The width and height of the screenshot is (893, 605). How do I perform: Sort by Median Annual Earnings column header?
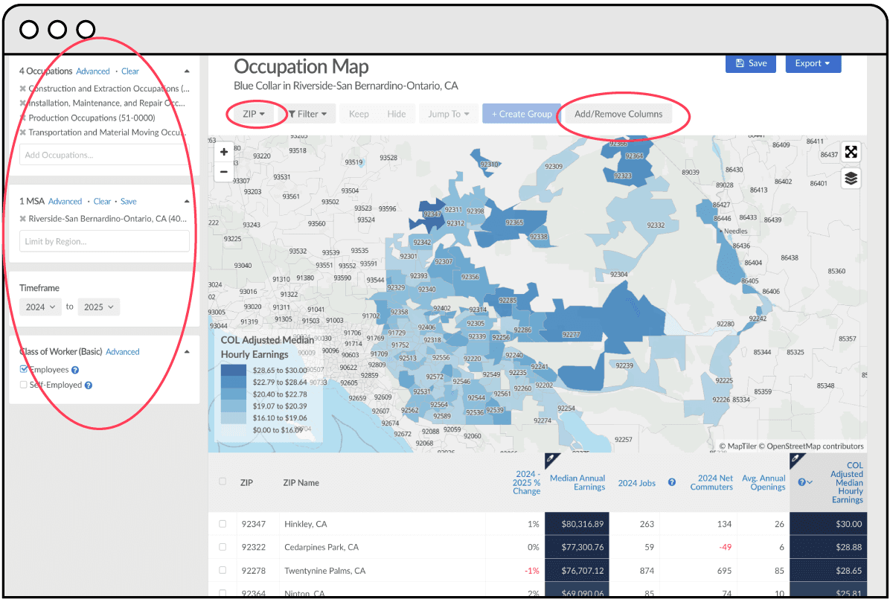577,482
